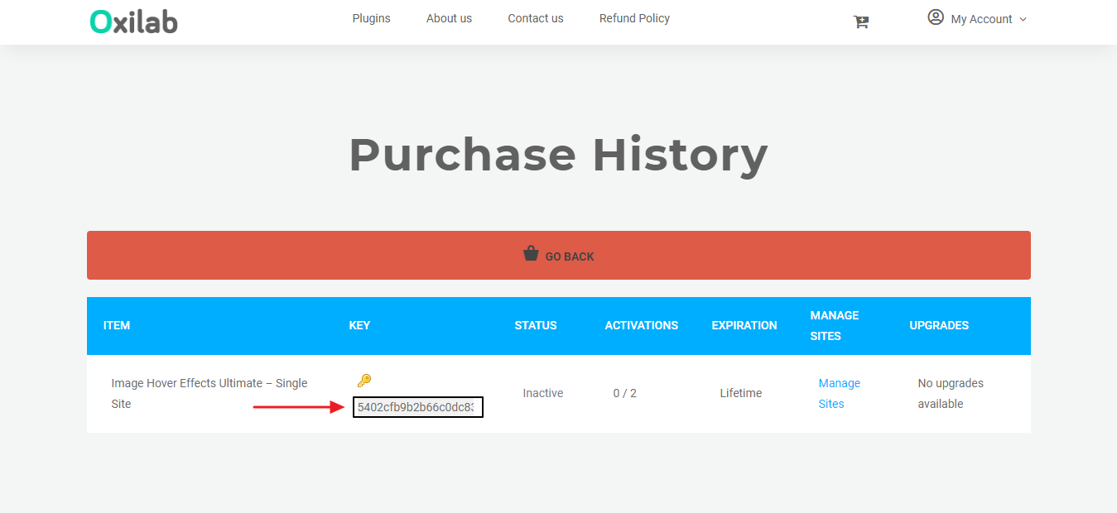Open the shopping cart icon

click(x=861, y=22)
